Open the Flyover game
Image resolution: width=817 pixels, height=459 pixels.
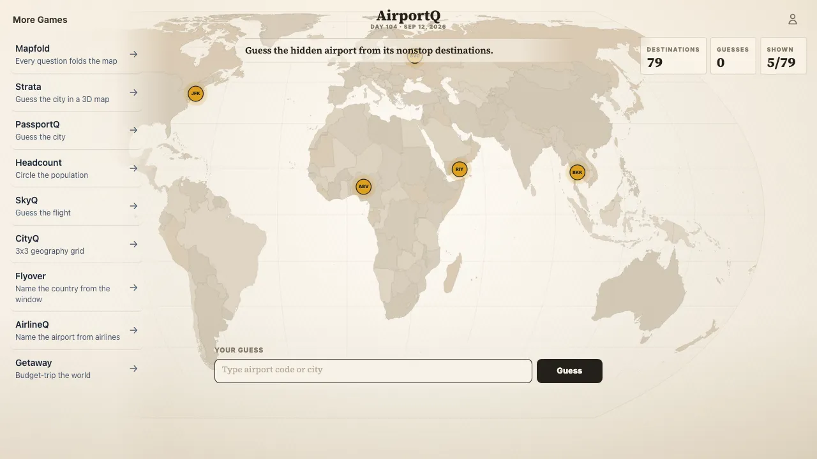(77, 287)
